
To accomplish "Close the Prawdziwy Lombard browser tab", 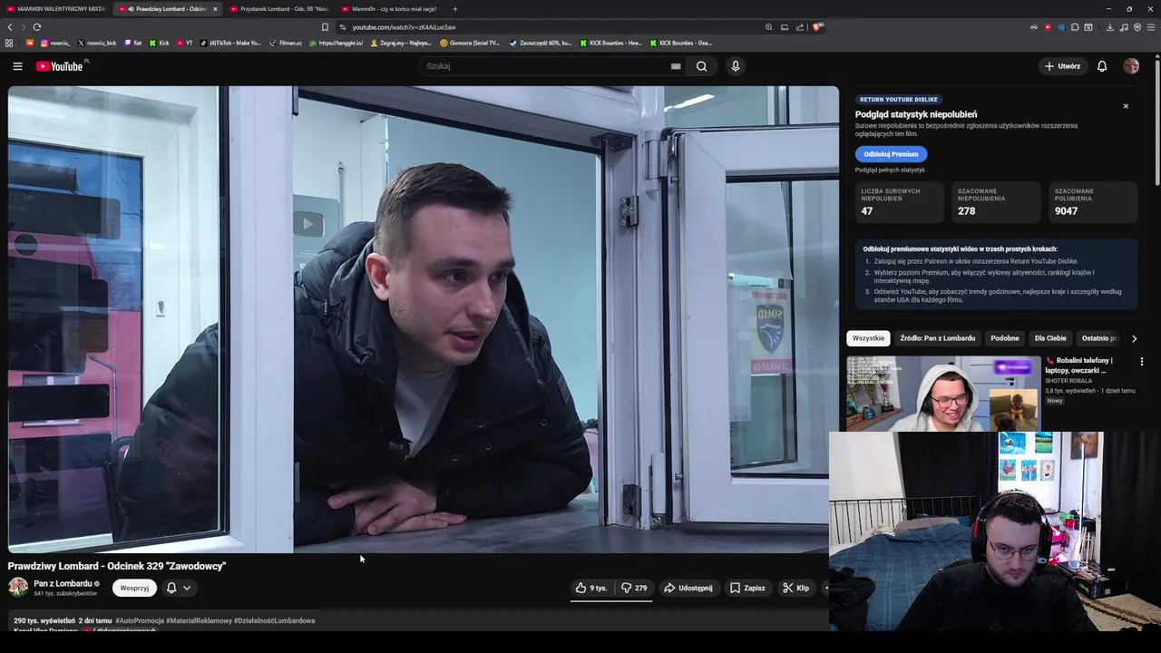I will tap(215, 9).
